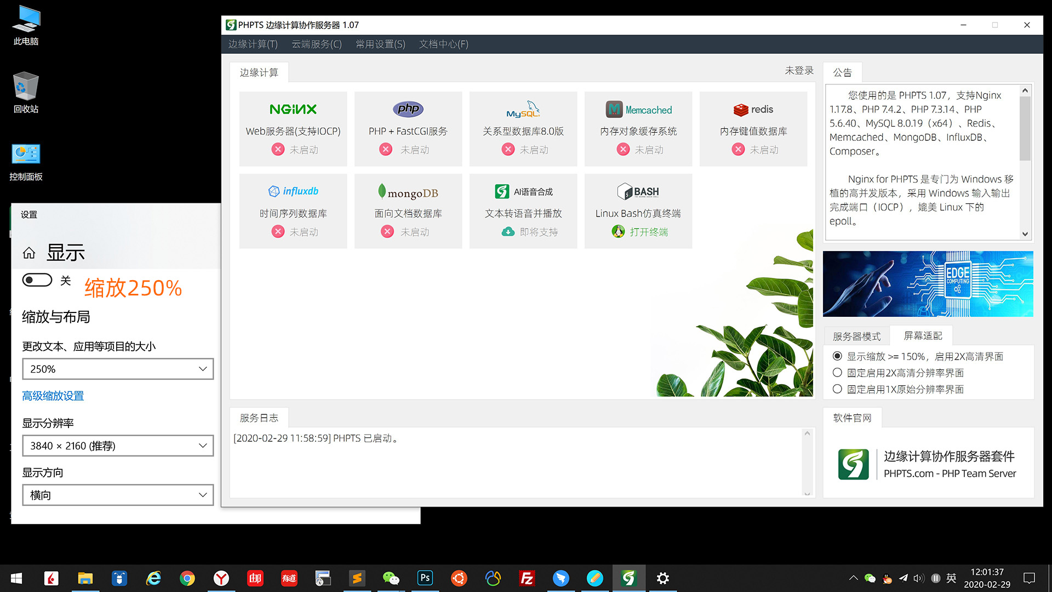
Task: Click 打开终端 link in BASH card
Action: pyautogui.click(x=649, y=232)
